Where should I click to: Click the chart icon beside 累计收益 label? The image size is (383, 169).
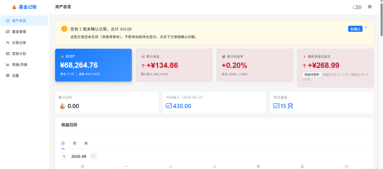pos(143,57)
